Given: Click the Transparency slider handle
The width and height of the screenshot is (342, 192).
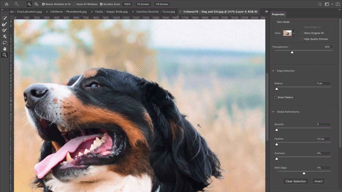Looking at the screenshot, I should [292, 52].
